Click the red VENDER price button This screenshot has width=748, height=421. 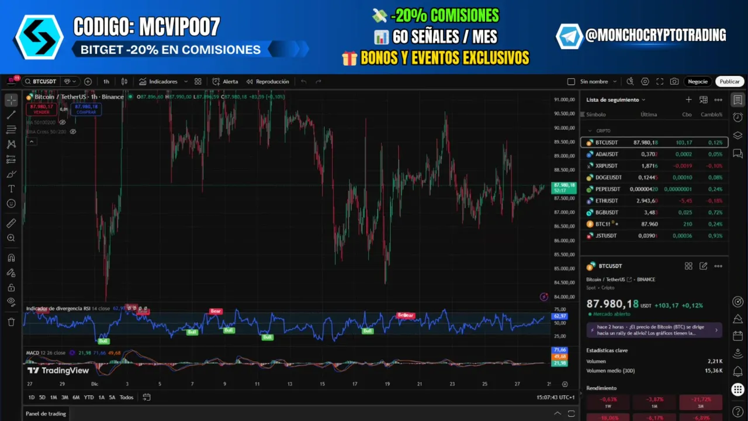coord(41,109)
